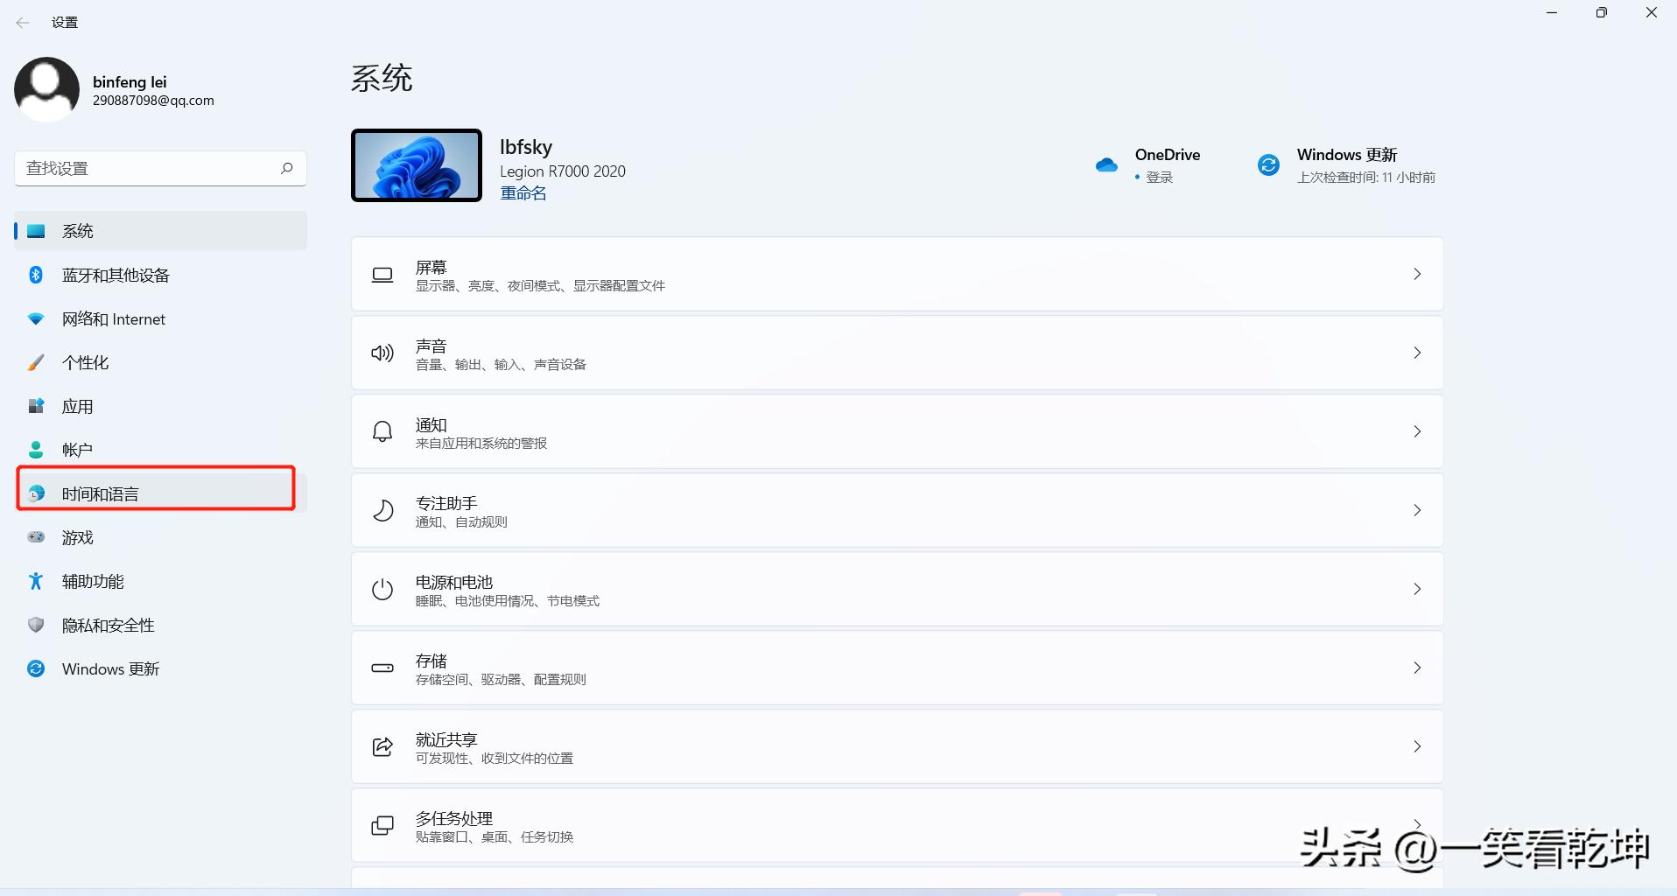The height and width of the screenshot is (896, 1677).
Task: Open 个性化 settings from sidebar
Action: (85, 362)
